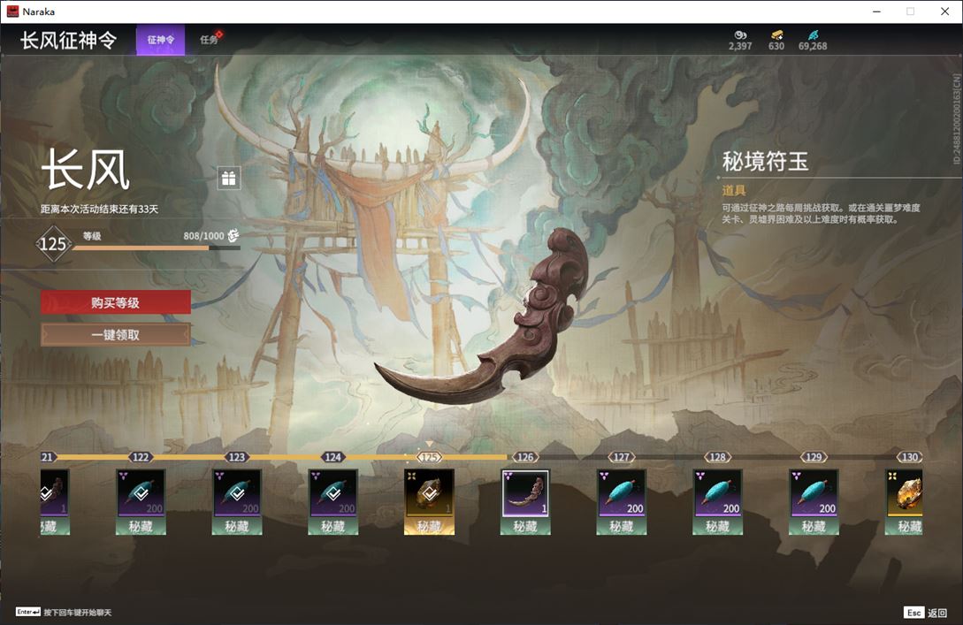Close the Naraka window
The width and height of the screenshot is (963, 625).
(944, 11)
